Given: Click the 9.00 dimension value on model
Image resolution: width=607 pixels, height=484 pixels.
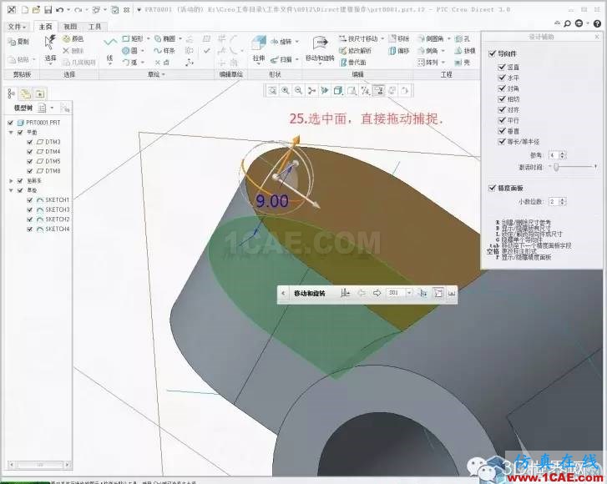Looking at the screenshot, I should coord(272,201).
